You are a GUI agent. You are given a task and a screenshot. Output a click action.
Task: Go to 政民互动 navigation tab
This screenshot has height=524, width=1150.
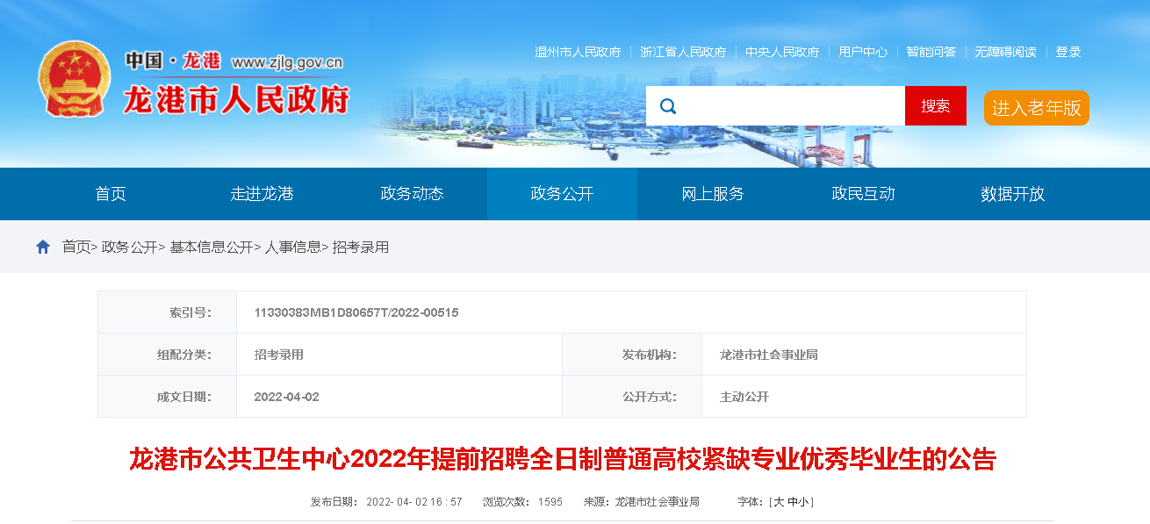(863, 194)
